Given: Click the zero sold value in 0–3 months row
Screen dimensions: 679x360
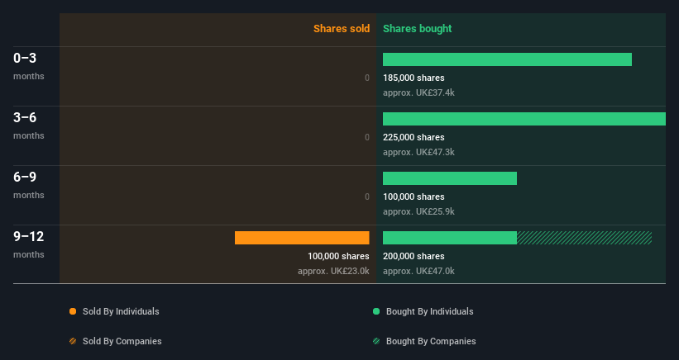Looking at the screenshot, I should click(367, 78).
